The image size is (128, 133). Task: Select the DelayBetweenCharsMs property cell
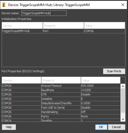pos(61,103)
